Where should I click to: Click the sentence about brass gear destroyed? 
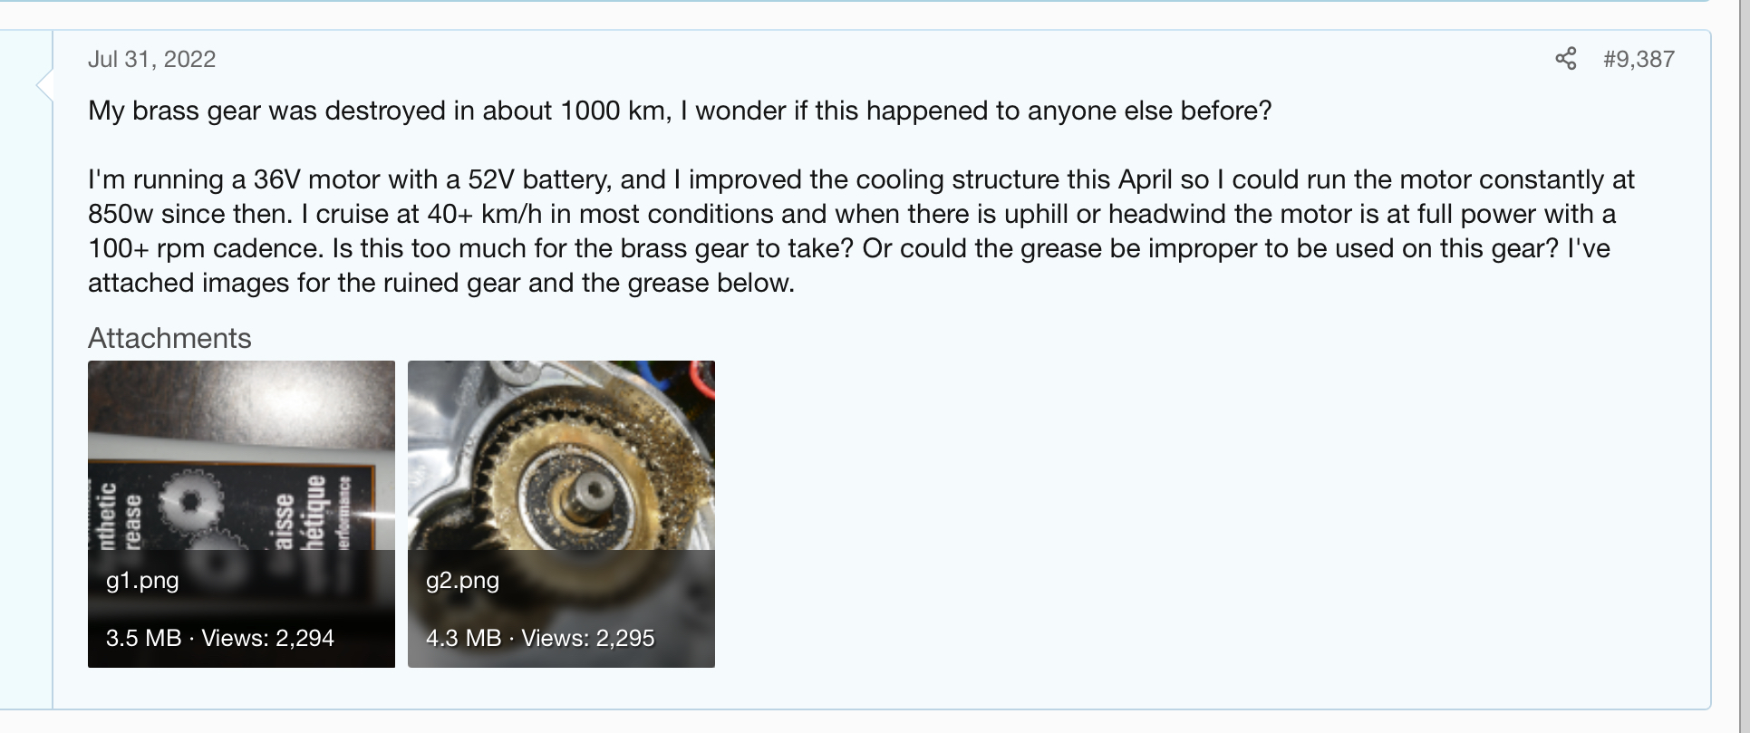[x=680, y=111]
